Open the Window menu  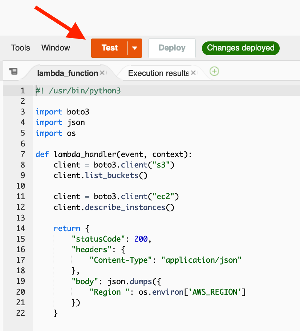pyautogui.click(x=55, y=48)
